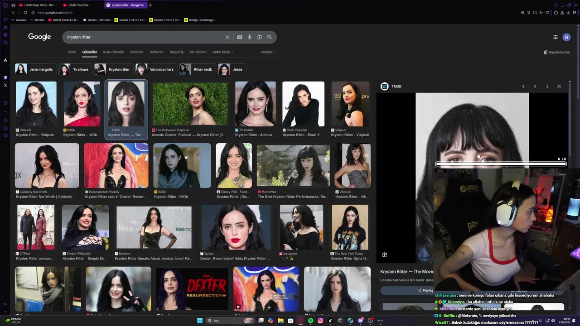The height and width of the screenshot is (326, 580).
Task: Close the image preview panel
Action: click(559, 86)
